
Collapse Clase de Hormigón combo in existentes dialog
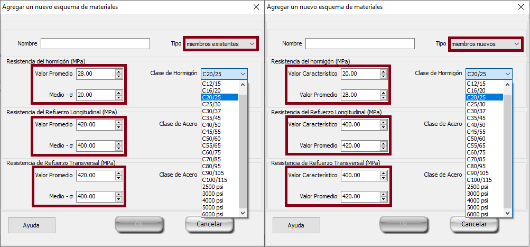coord(243,74)
